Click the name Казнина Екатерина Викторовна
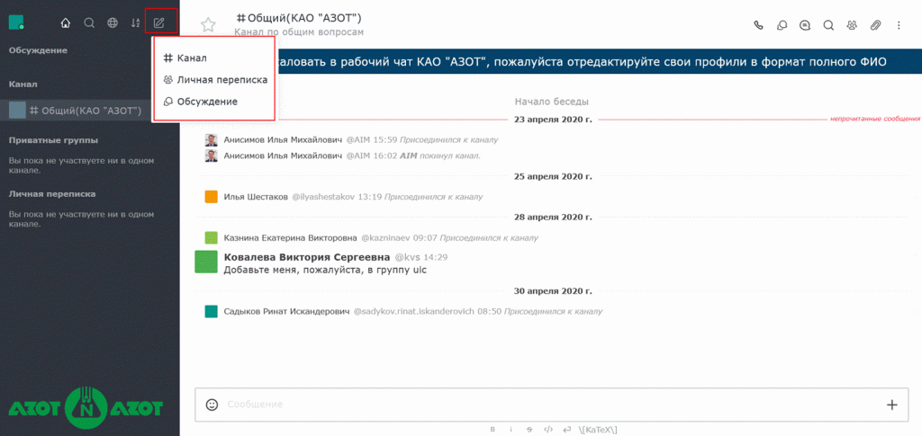Viewport: 922px width, 436px height. tap(291, 237)
